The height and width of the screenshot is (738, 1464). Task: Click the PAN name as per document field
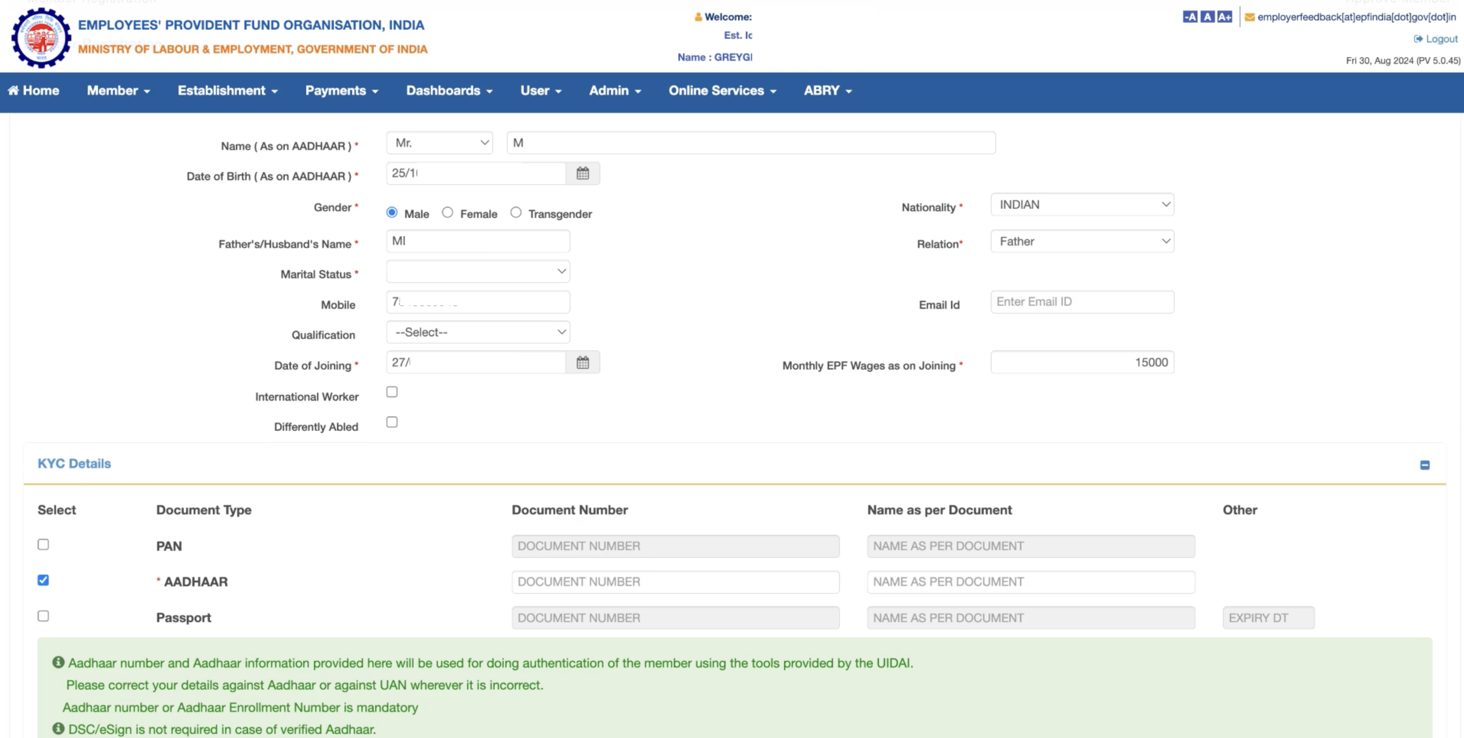coord(1031,547)
